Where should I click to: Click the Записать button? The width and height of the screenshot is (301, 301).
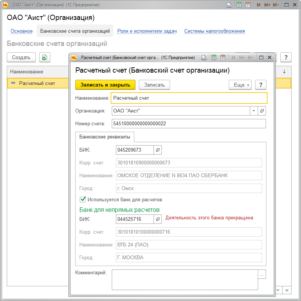[x=154, y=85]
